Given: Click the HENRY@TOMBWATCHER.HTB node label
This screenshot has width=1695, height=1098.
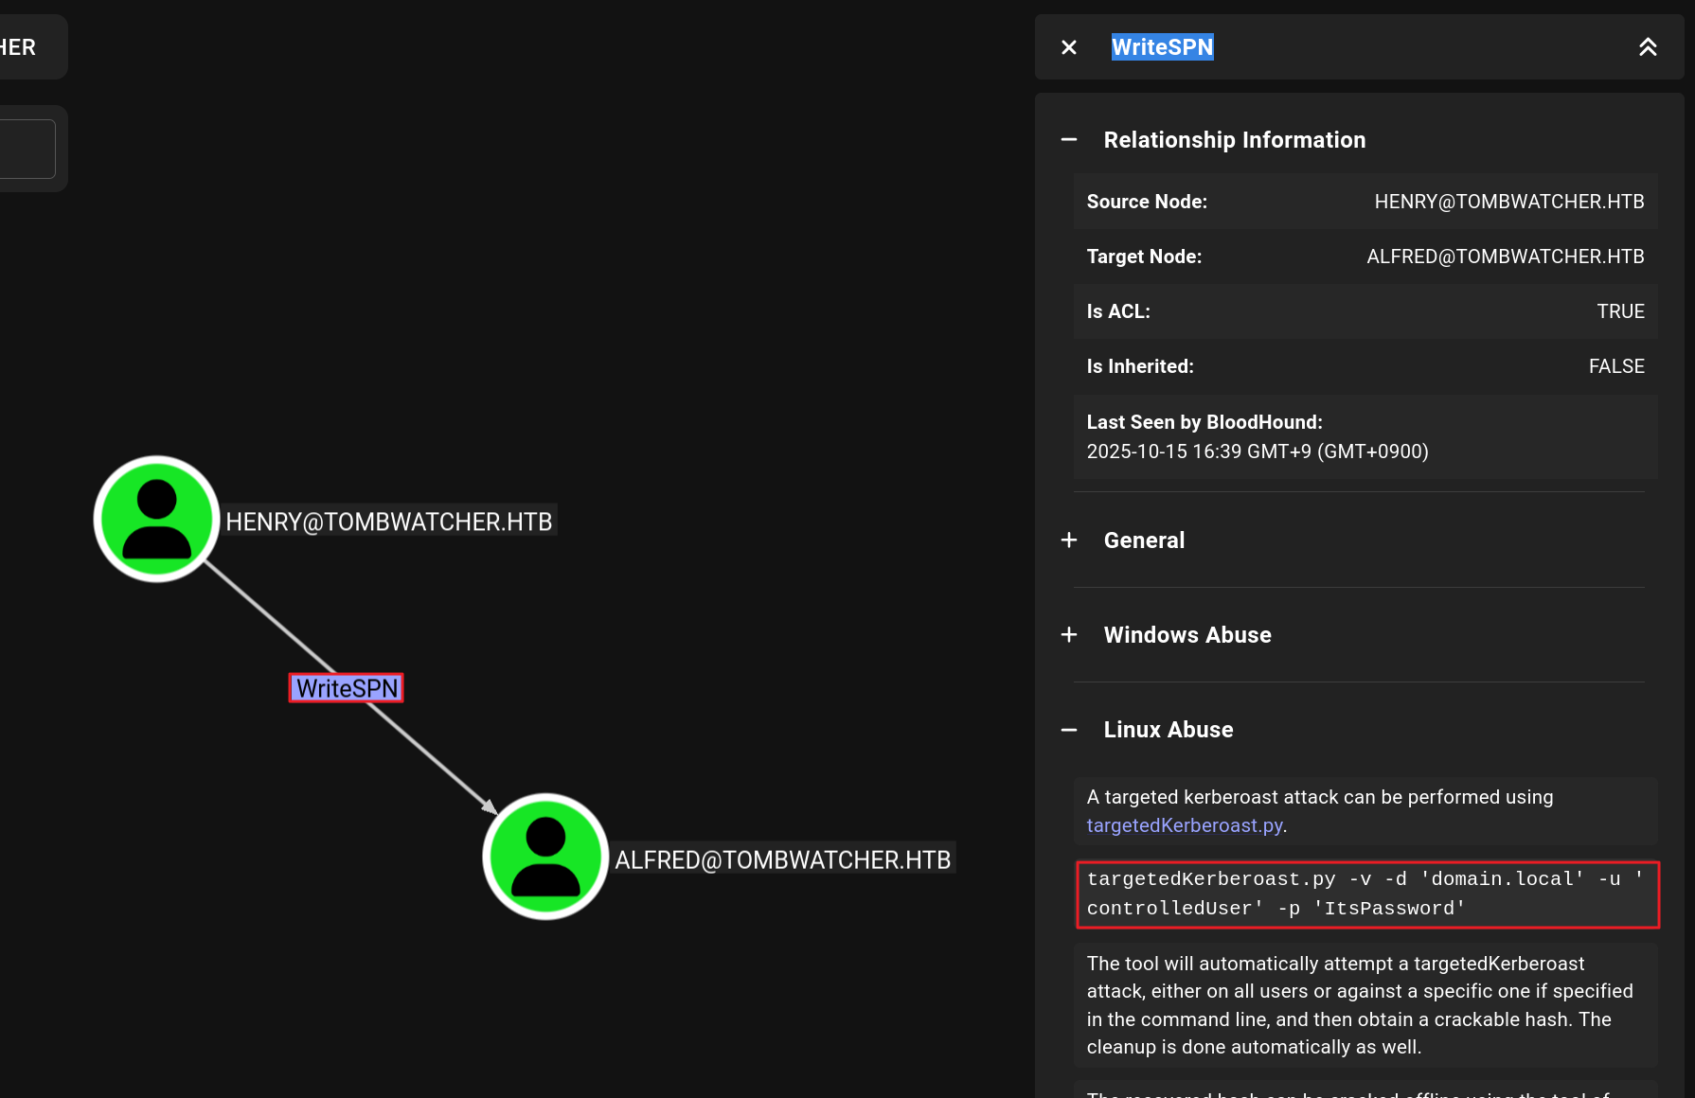Looking at the screenshot, I should [388, 522].
